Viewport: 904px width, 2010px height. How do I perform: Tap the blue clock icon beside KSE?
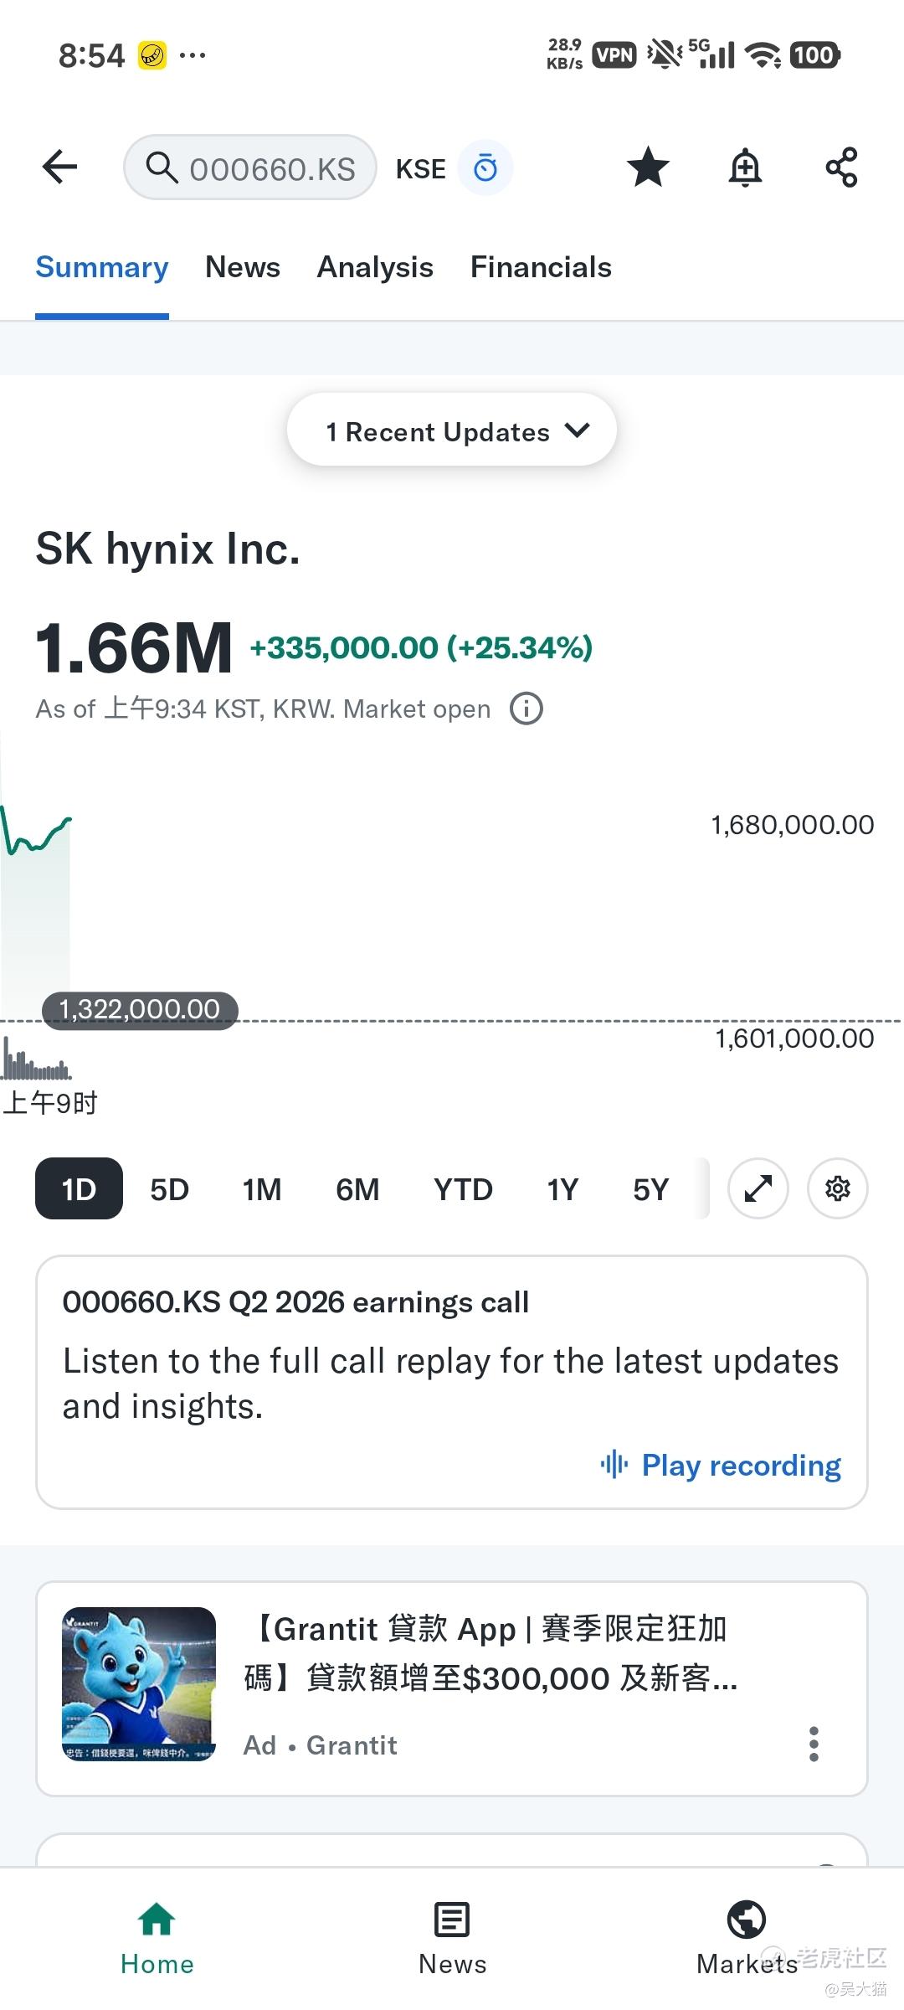[x=485, y=168]
